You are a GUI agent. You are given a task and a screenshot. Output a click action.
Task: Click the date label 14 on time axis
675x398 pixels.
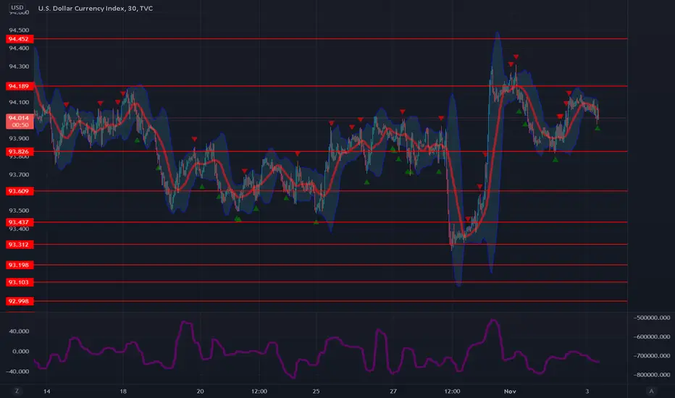point(47,391)
